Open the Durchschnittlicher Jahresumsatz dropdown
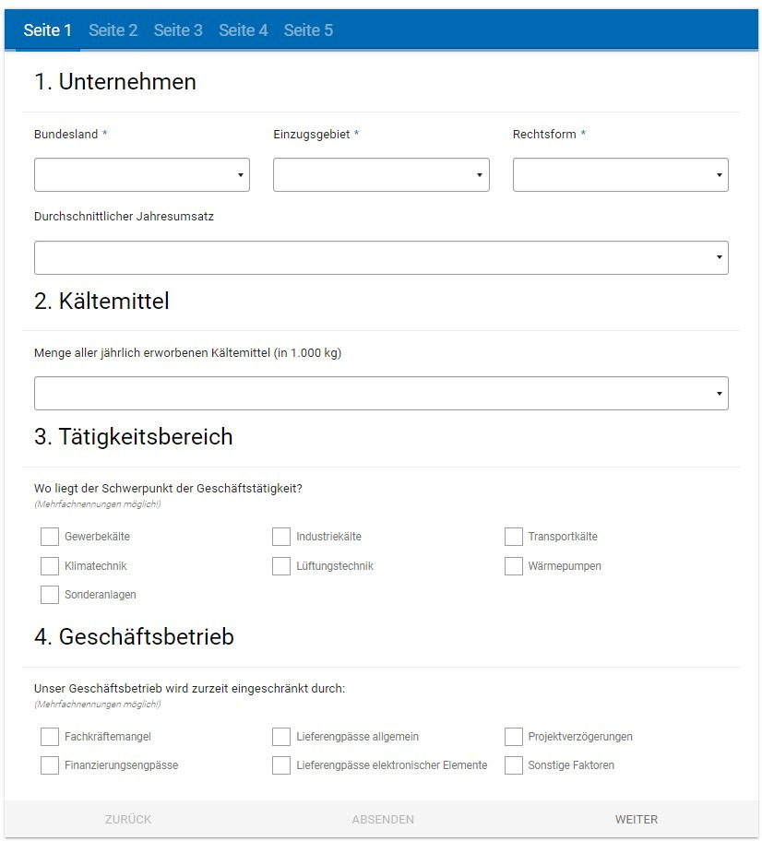Screen dimensions: 762x841 (381, 257)
